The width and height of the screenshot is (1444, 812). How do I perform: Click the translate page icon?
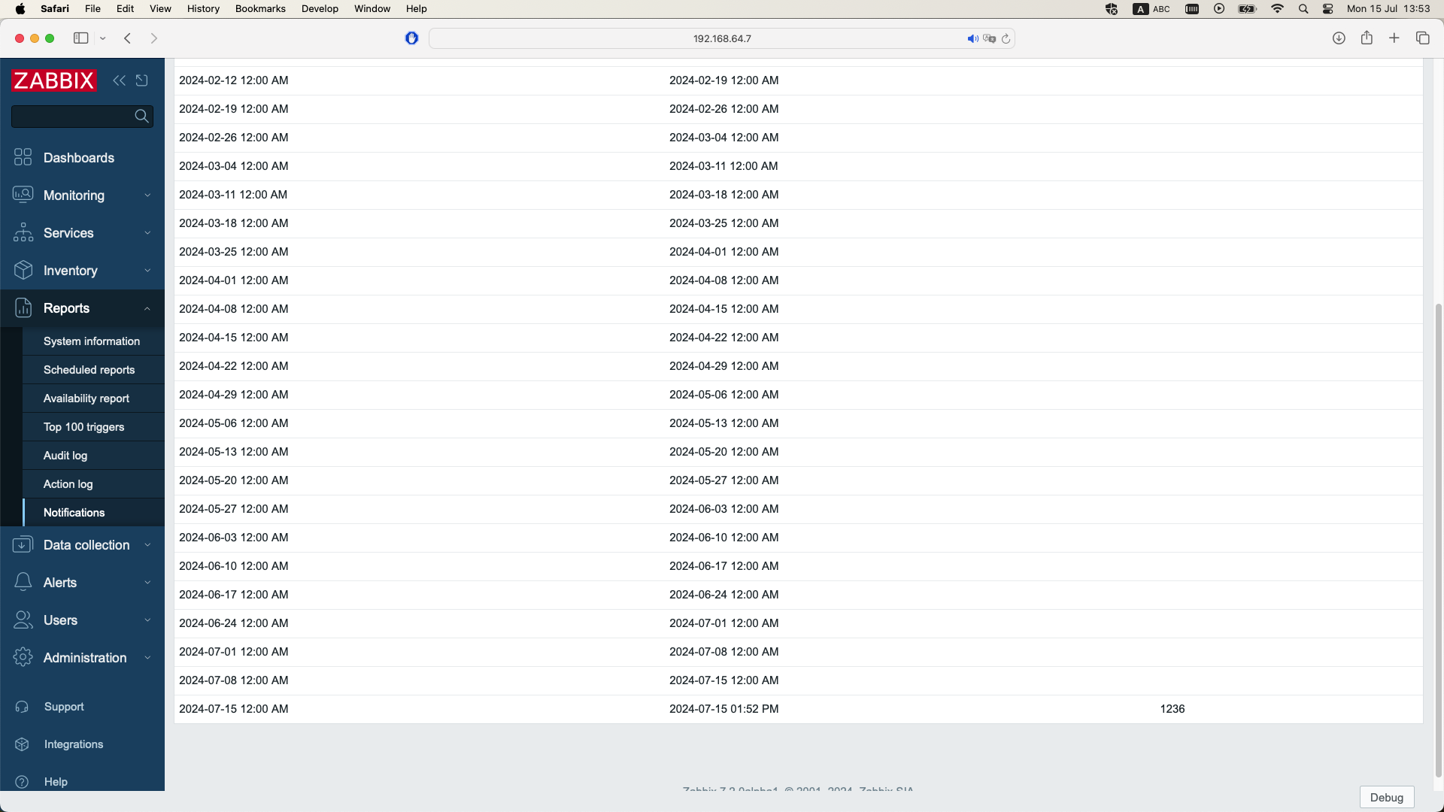click(989, 38)
